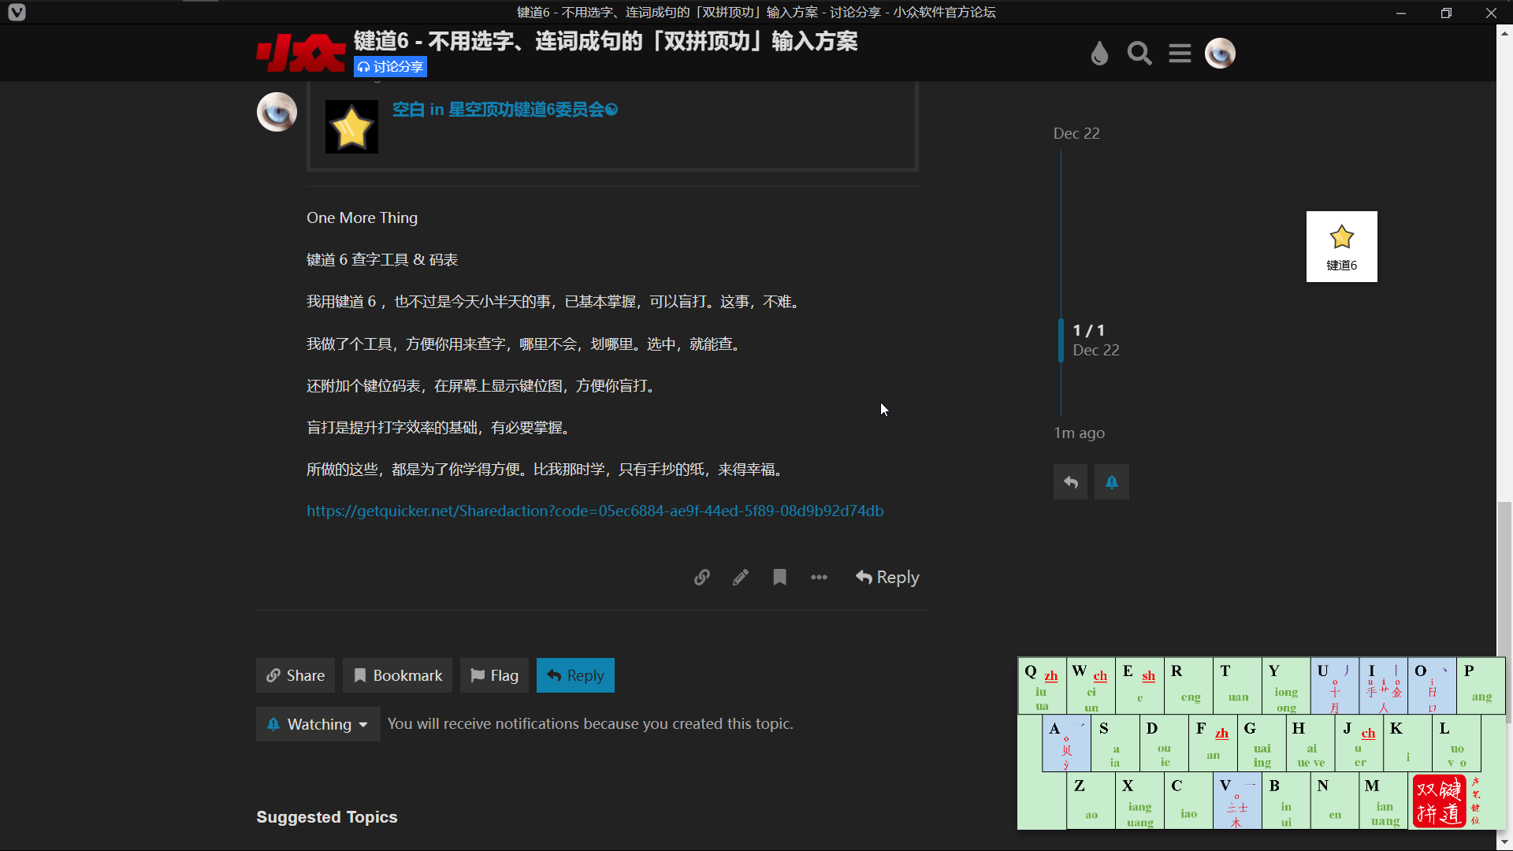
Task: Copy post link via chain icon
Action: point(701,578)
